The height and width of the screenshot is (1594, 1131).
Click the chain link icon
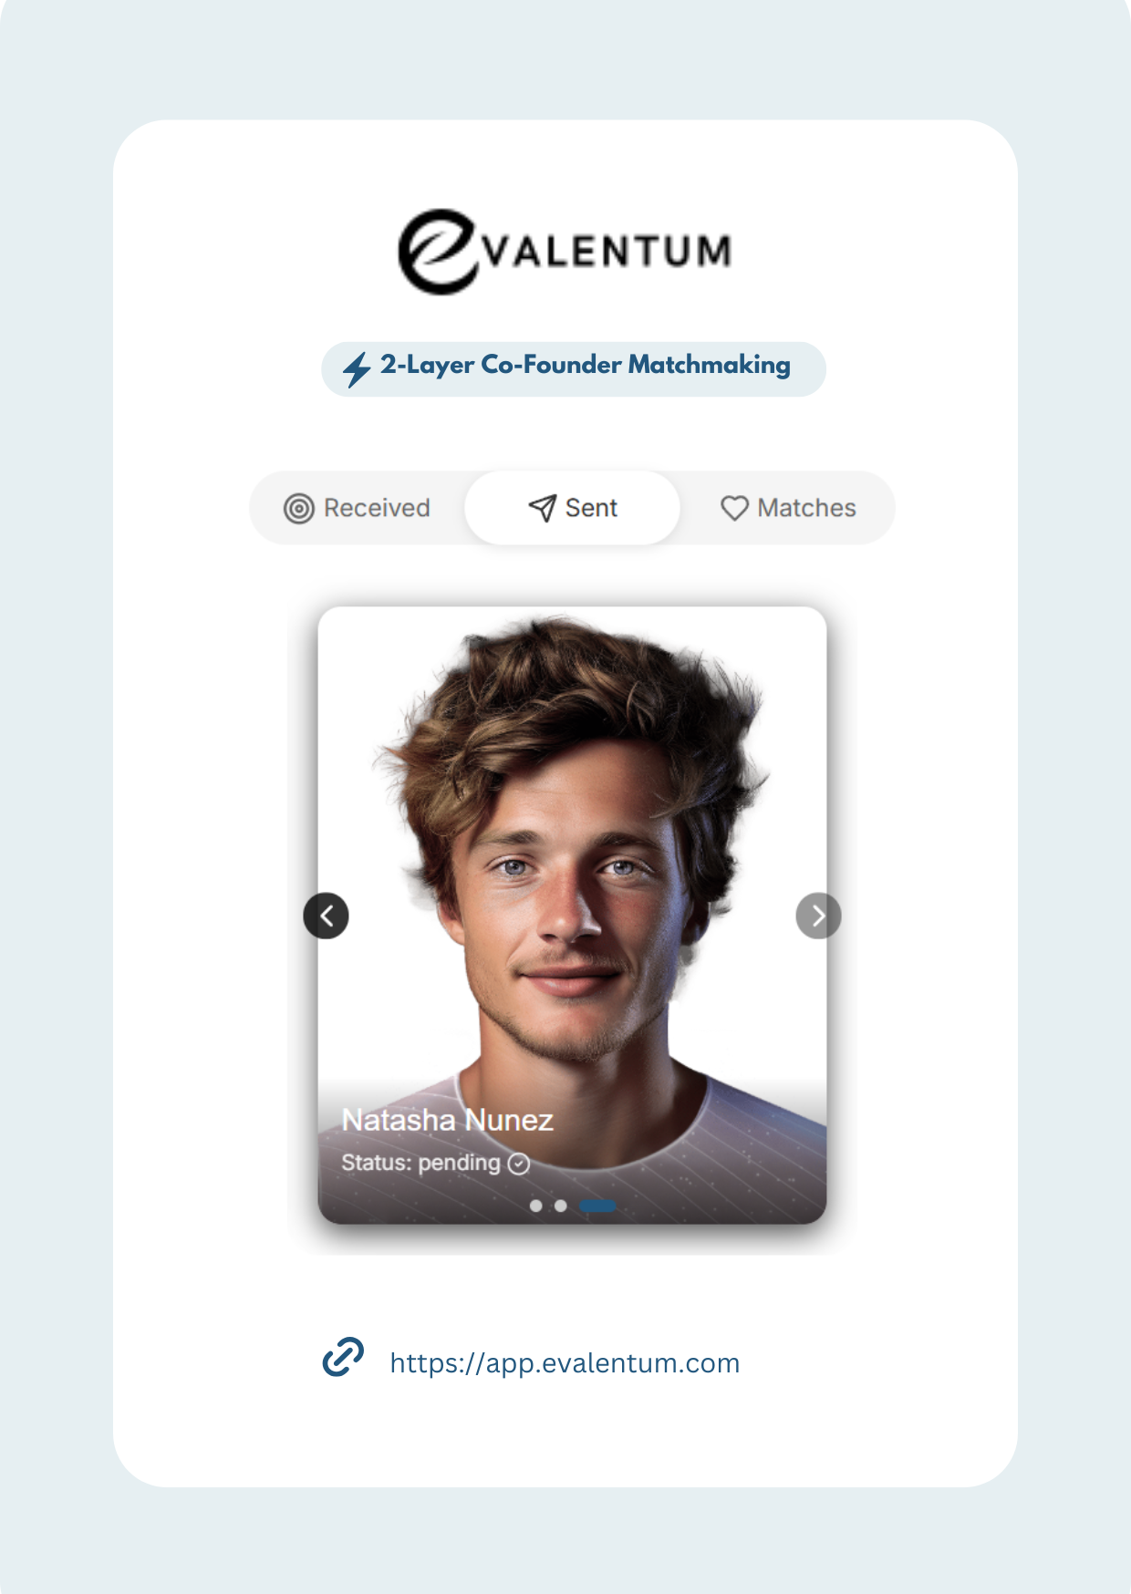(x=343, y=1357)
